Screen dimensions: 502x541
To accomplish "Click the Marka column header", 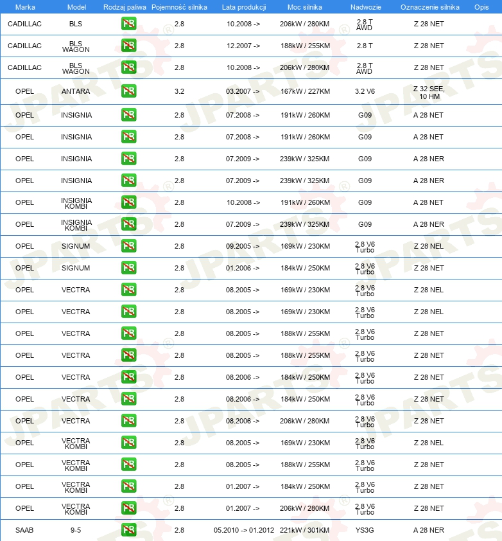I will 25,7.
